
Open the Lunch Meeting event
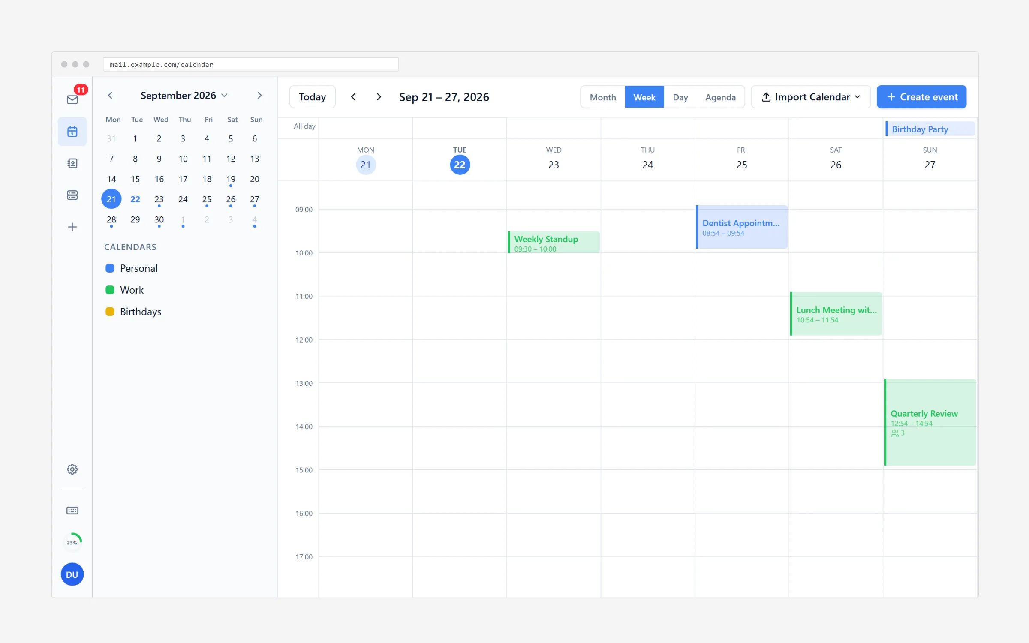(836, 314)
